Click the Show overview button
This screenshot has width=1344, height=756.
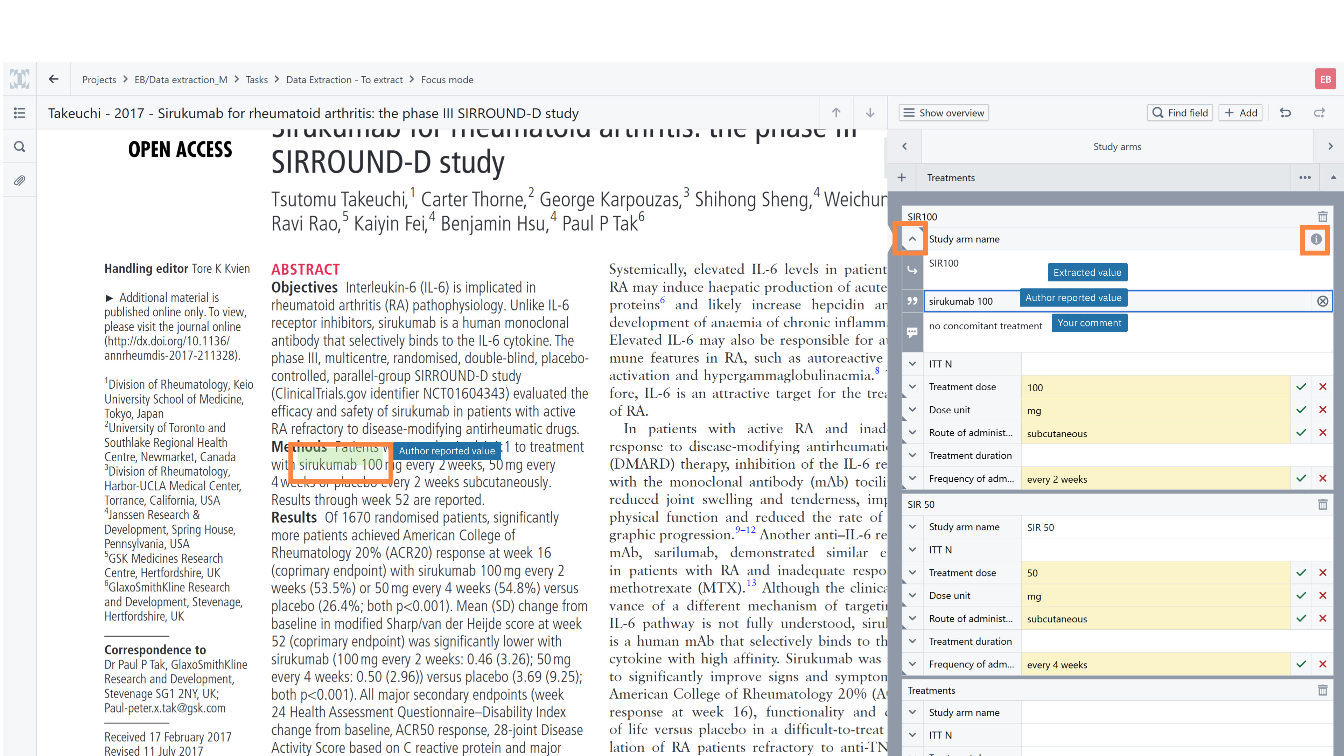tap(943, 113)
